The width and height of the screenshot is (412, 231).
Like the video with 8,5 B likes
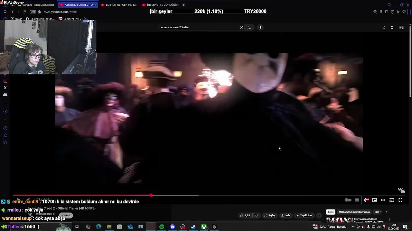click(245, 216)
